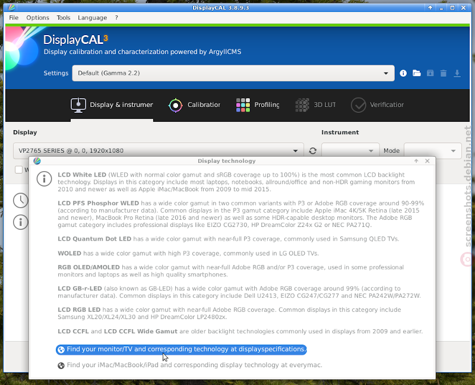The height and width of the screenshot is (385, 475).
Task: Click the large info icon in dialog
Action: coord(44,179)
